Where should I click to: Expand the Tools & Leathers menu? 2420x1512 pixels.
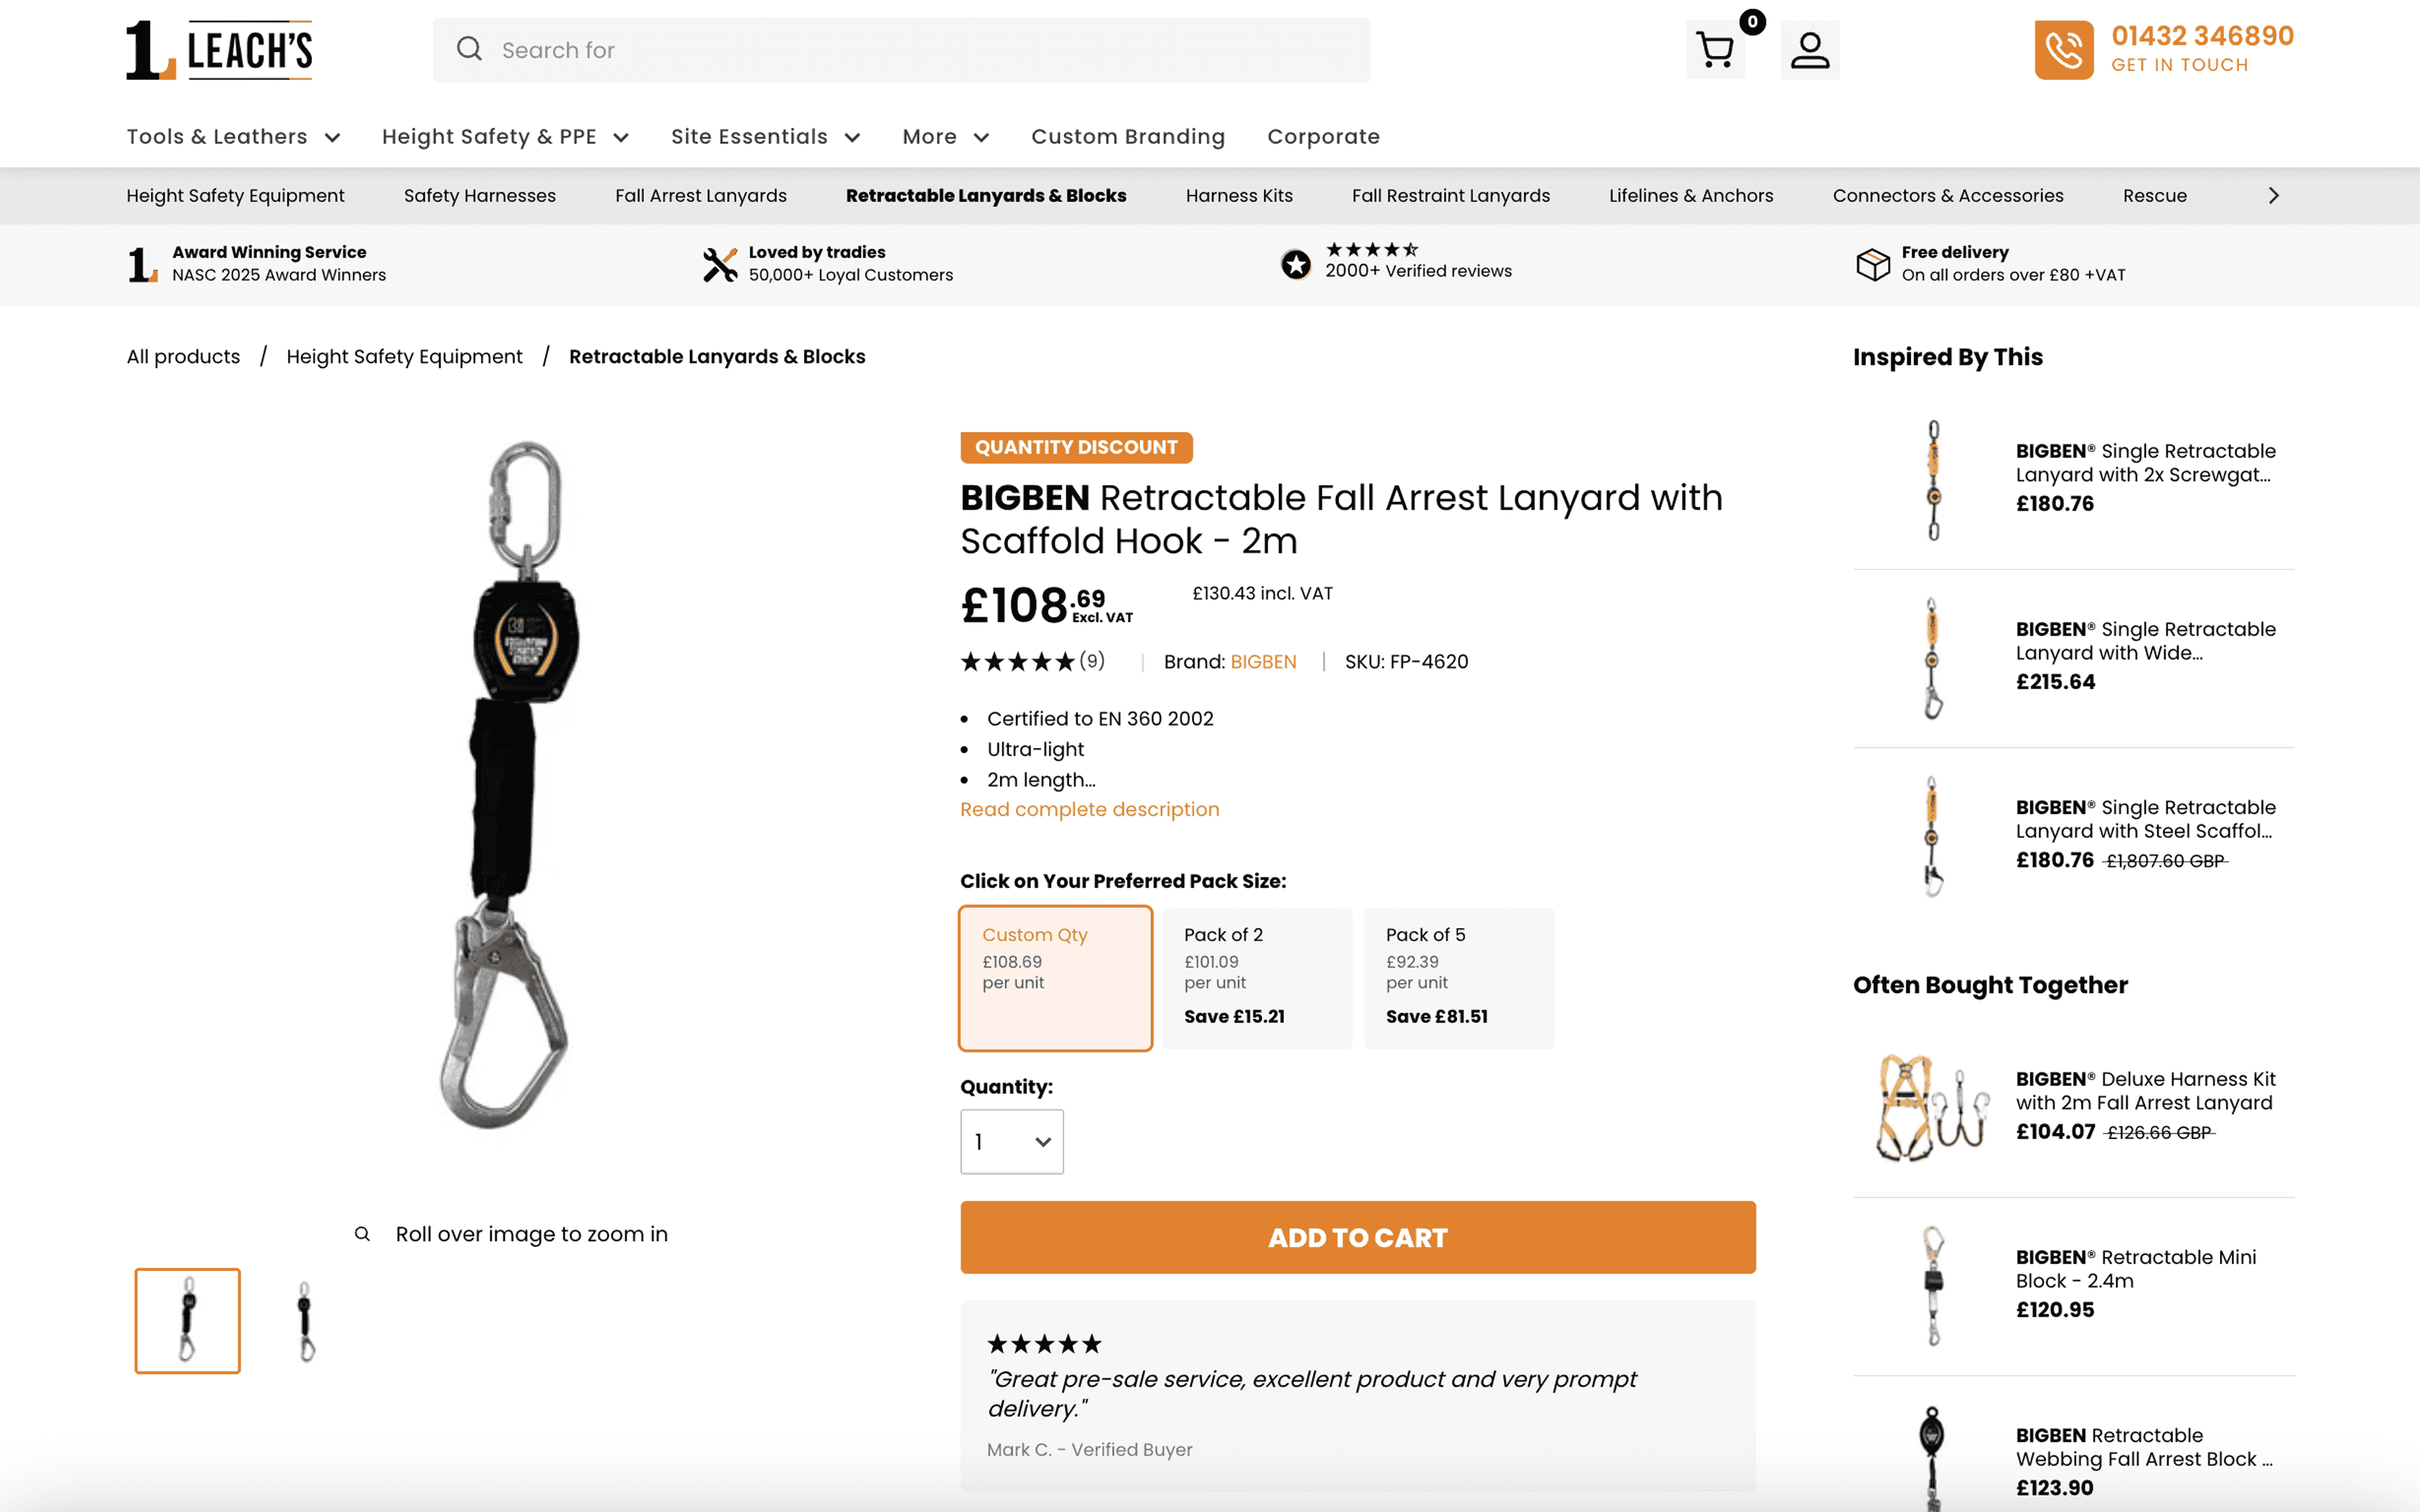233,137
